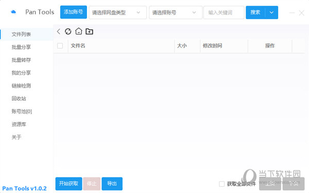The width and height of the screenshot is (309, 193).
Task: Click the Pan Tools cloud logo
Action: pos(13,12)
